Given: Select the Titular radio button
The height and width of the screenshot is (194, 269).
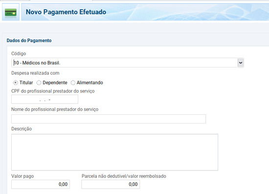Looking at the screenshot, I should pos(16,83).
